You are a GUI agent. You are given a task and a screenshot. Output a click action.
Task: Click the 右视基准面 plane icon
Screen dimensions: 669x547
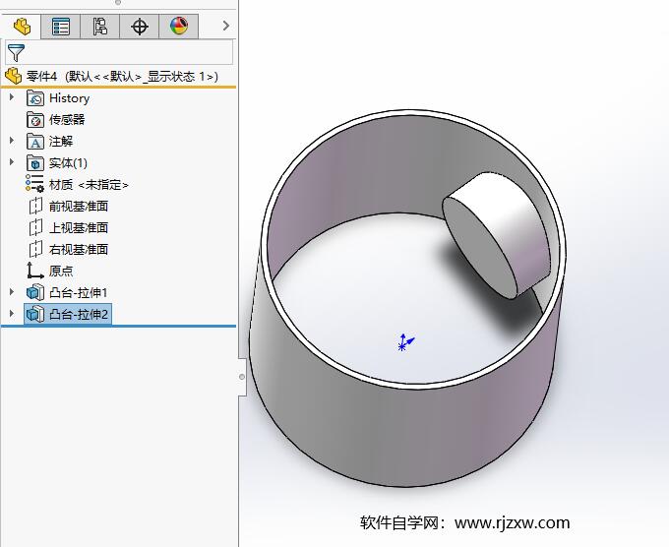[x=35, y=249]
